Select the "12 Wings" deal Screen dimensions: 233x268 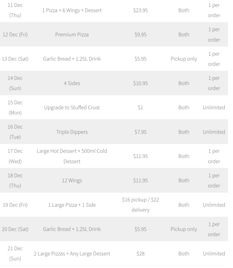point(72,181)
